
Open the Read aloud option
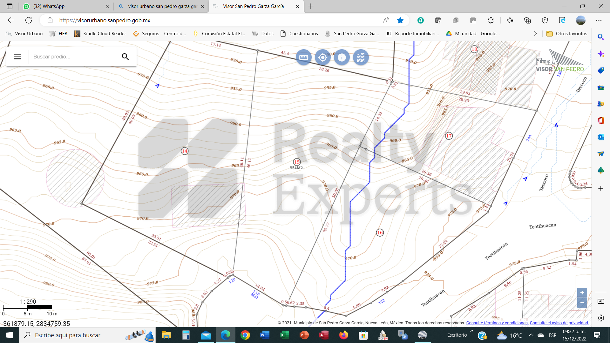[386, 20]
